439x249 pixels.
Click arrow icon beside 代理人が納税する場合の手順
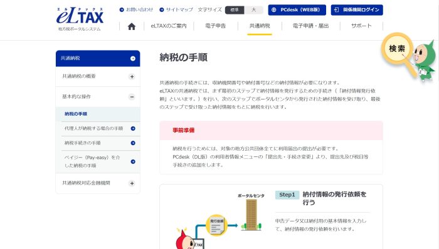133,128
